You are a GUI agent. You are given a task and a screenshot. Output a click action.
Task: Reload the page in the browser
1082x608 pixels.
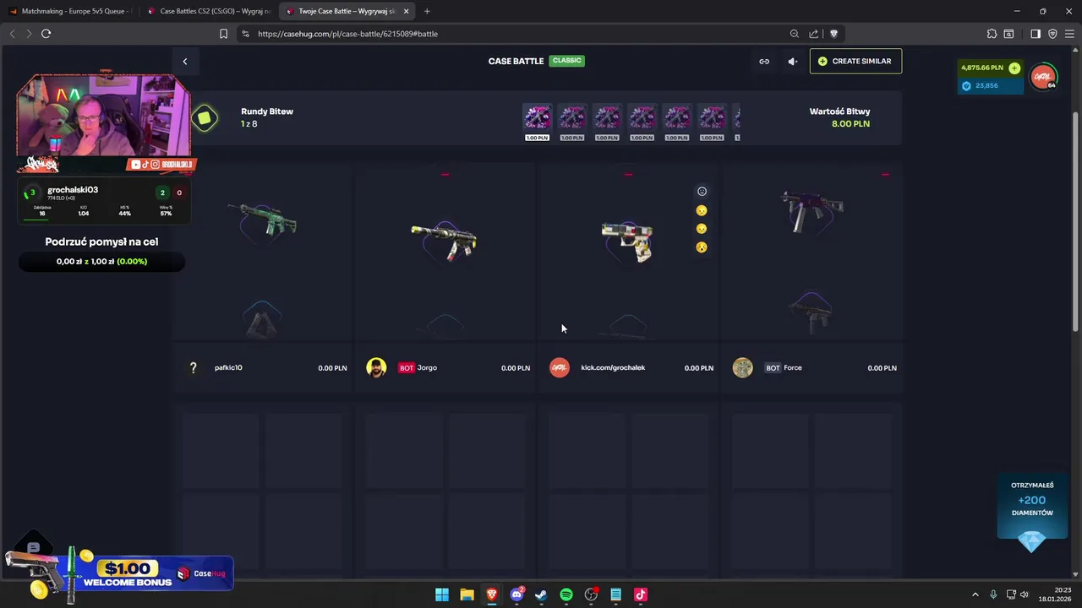pyautogui.click(x=46, y=34)
